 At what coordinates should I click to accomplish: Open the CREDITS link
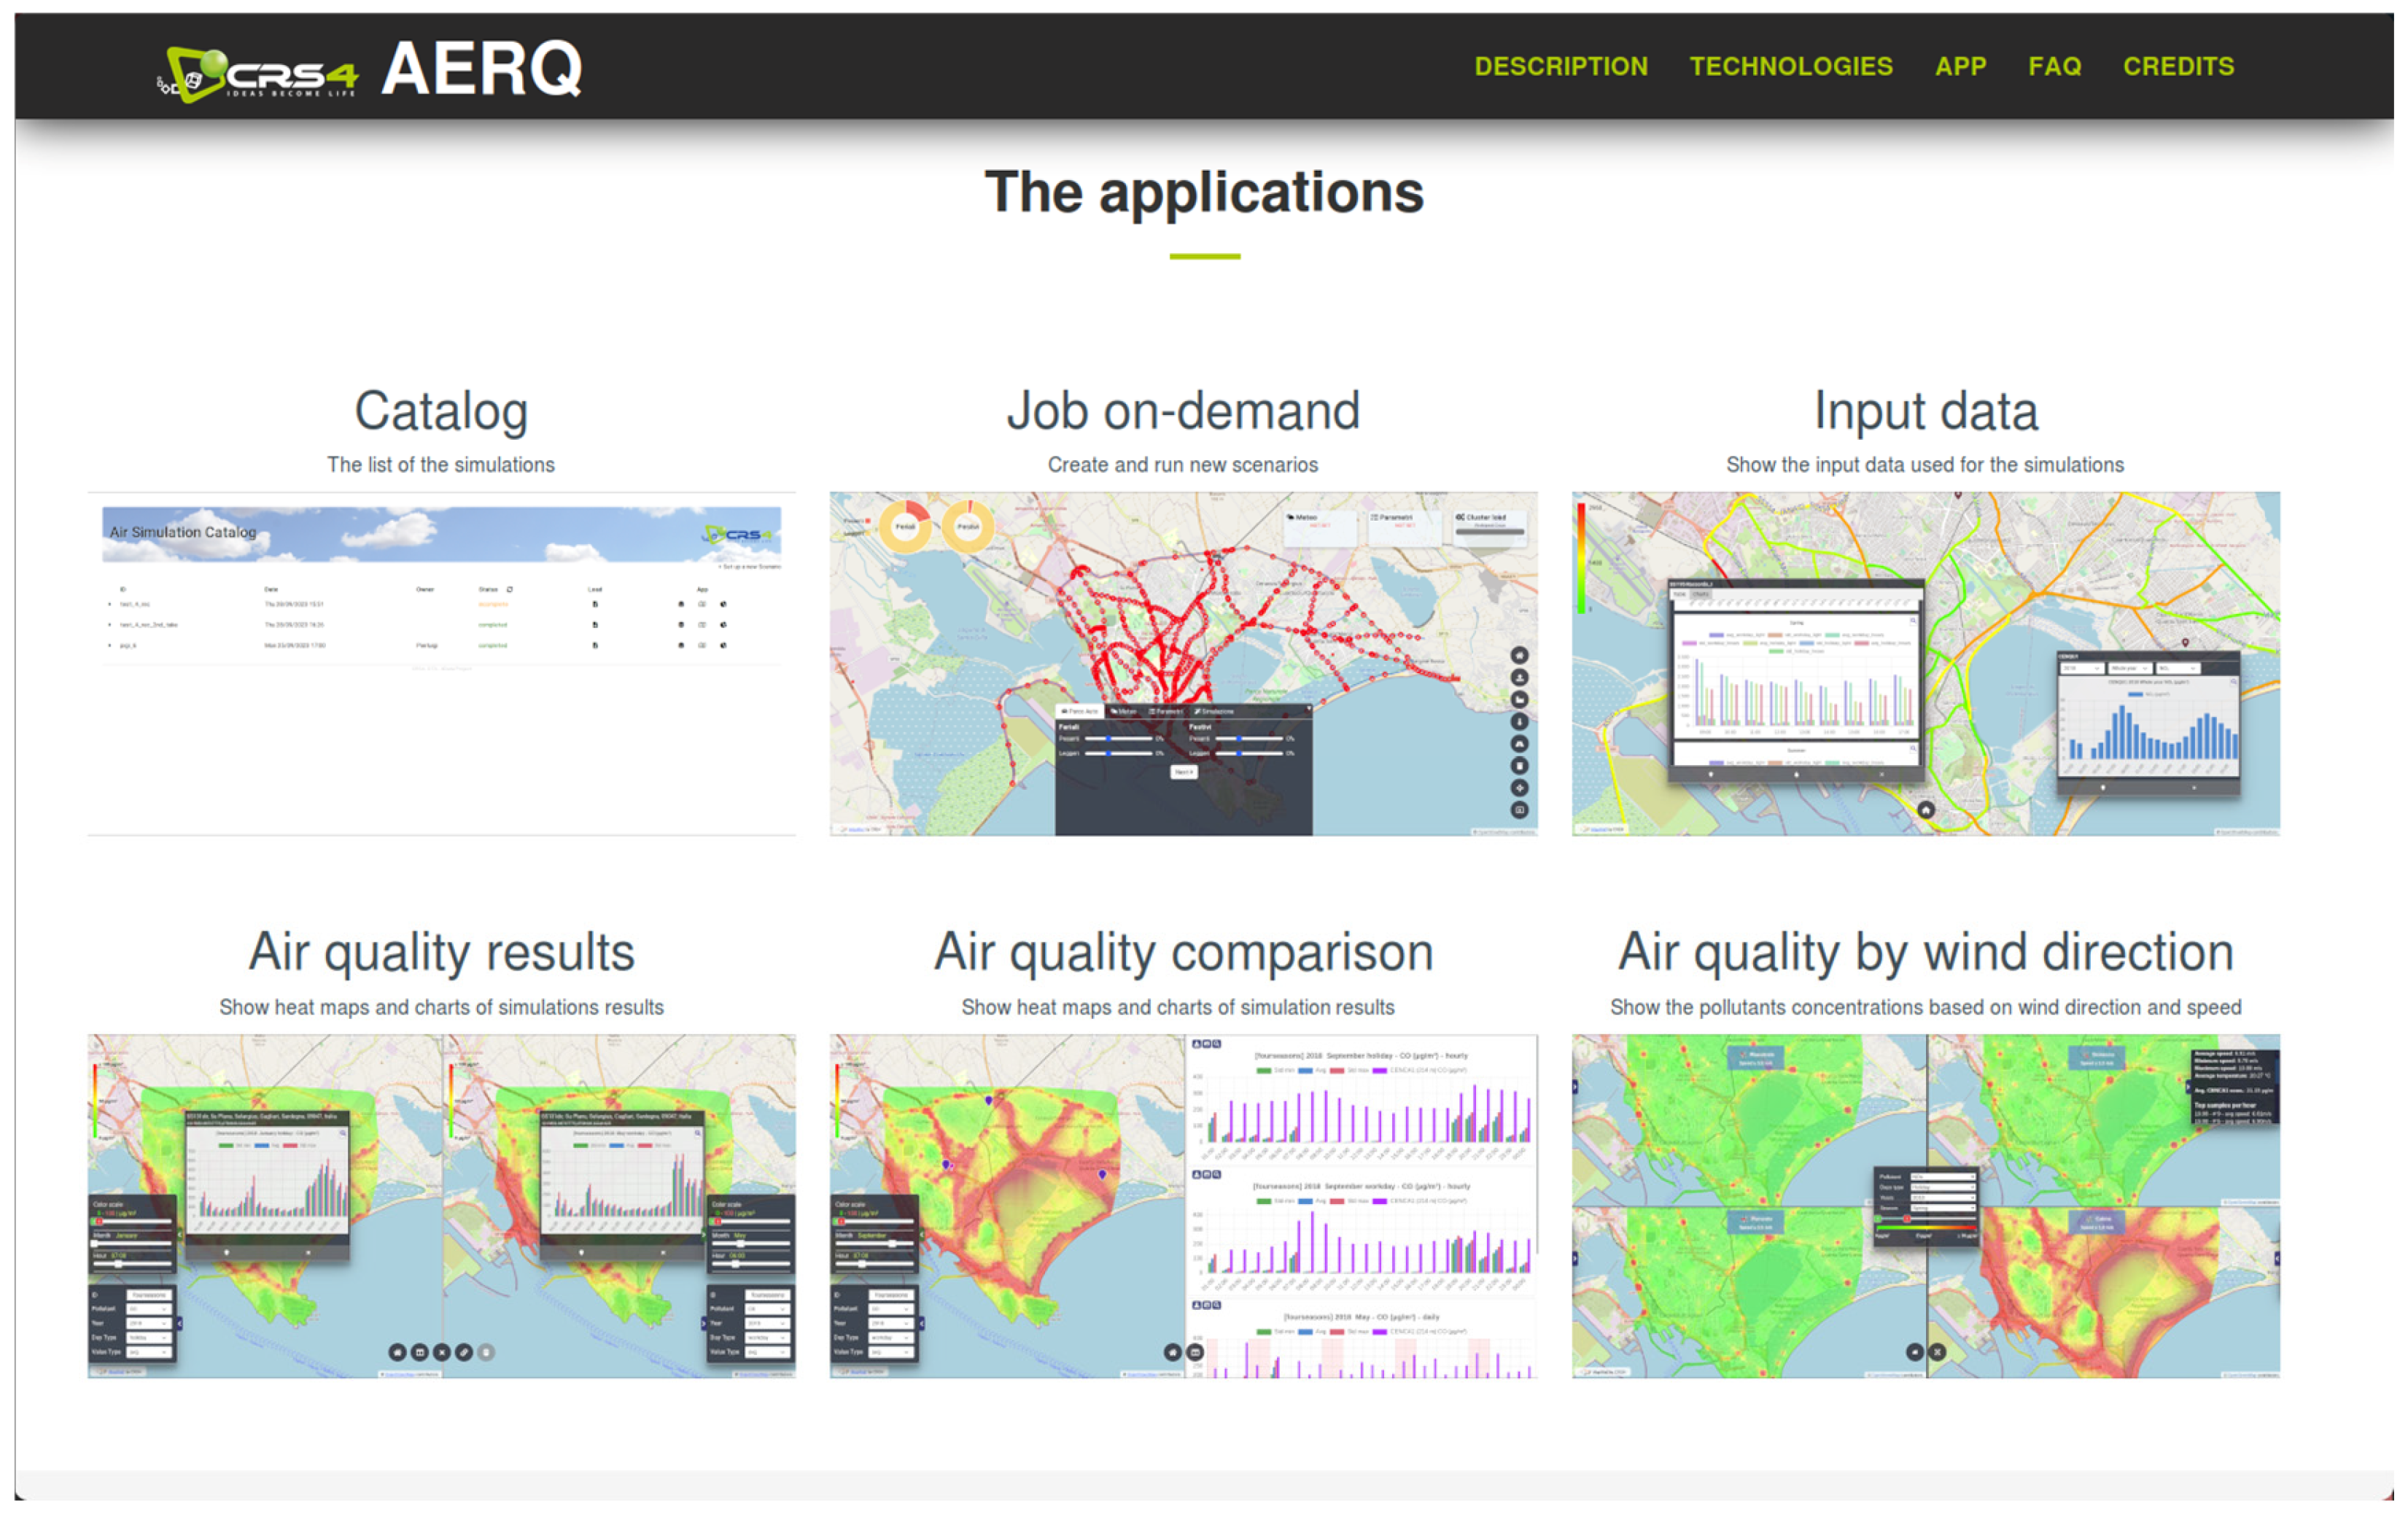coord(2178,67)
